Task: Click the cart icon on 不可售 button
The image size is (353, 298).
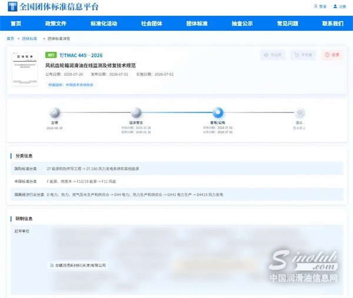Action: tap(297, 55)
